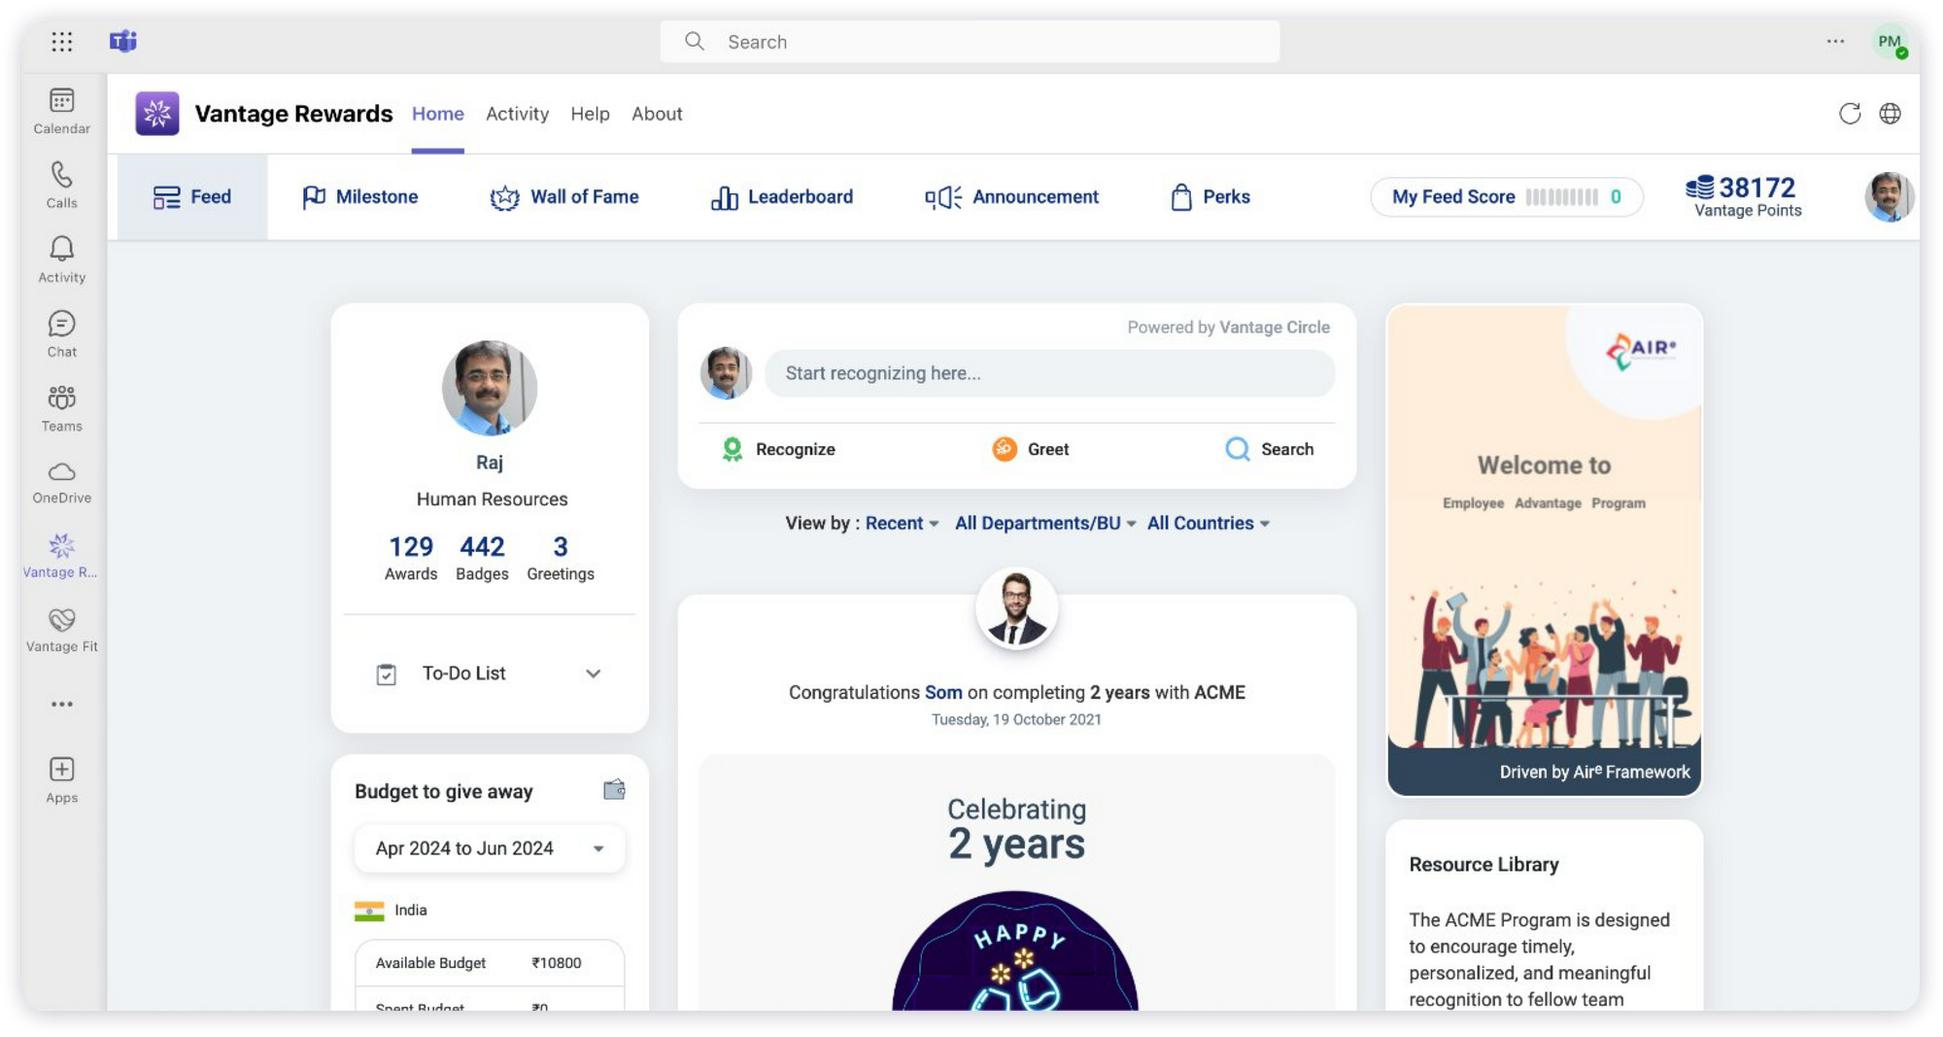Open the app launcher grid icon

[62, 42]
